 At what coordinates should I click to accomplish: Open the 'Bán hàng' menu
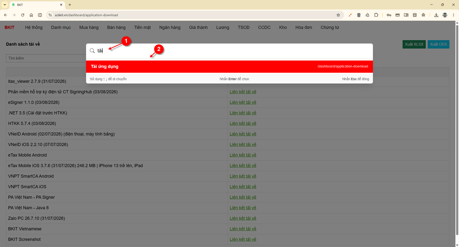click(x=116, y=27)
